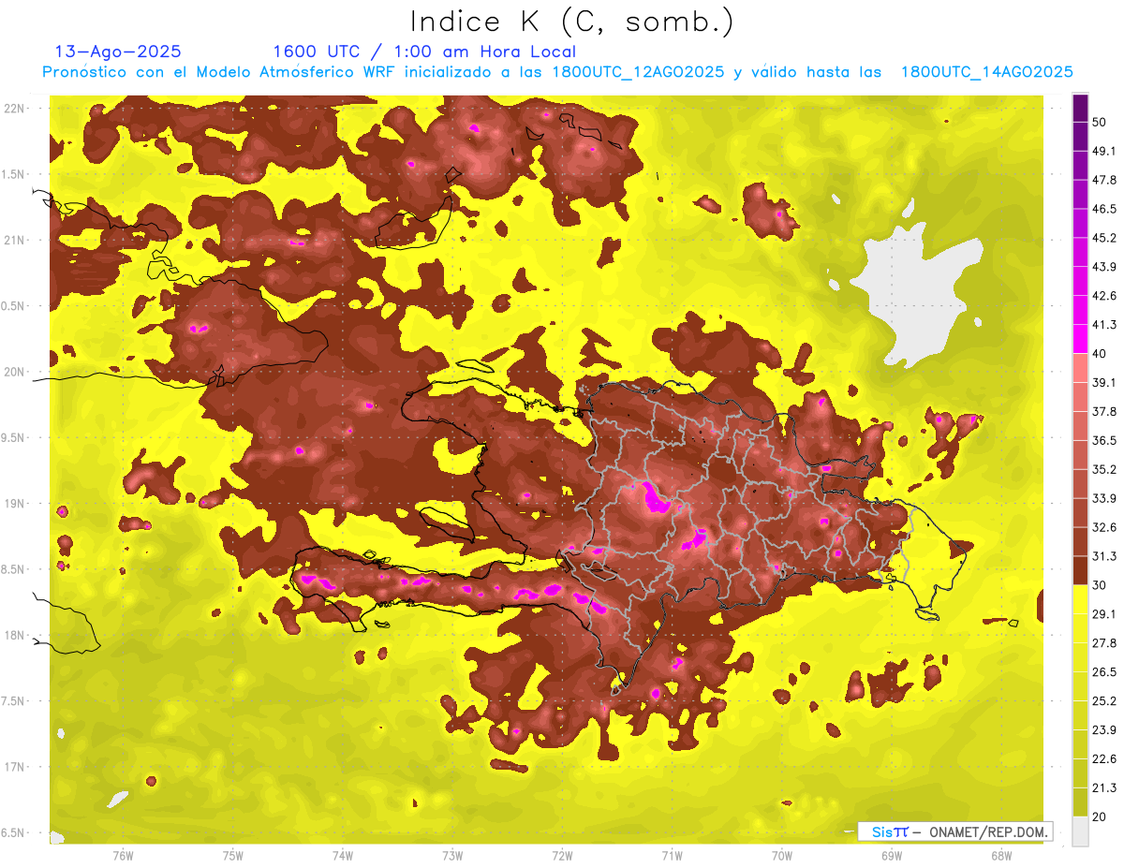Click the colorbar value "50"

click(1099, 122)
